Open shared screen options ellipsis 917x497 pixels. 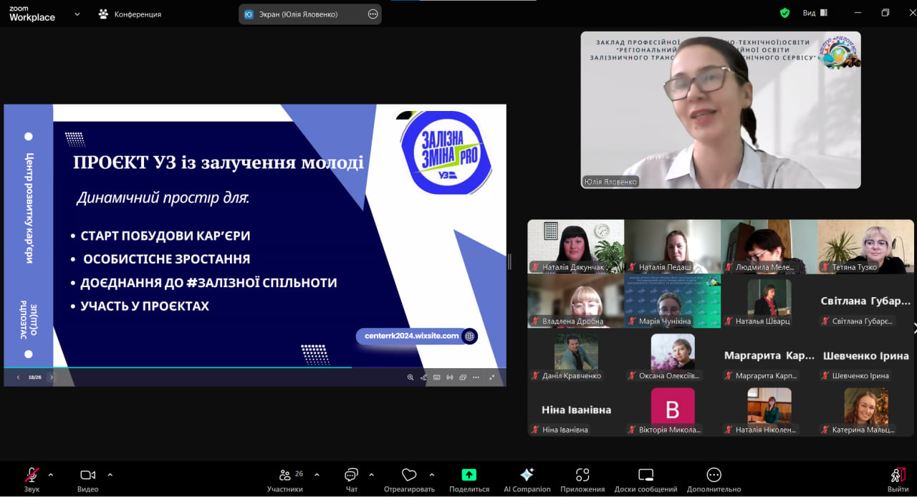pyautogui.click(x=373, y=14)
